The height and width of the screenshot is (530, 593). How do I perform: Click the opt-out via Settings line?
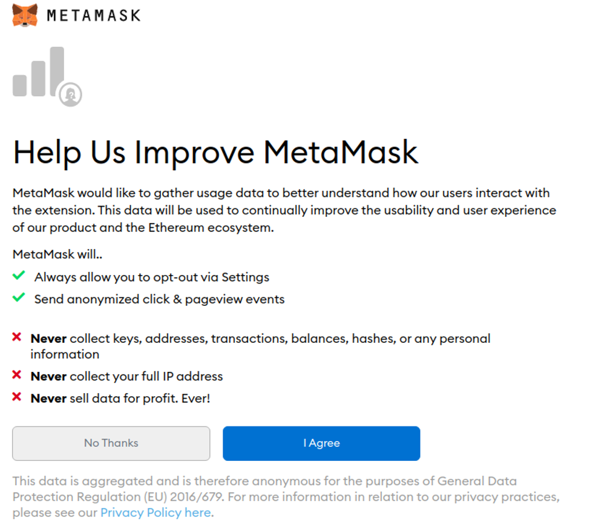pos(152,277)
